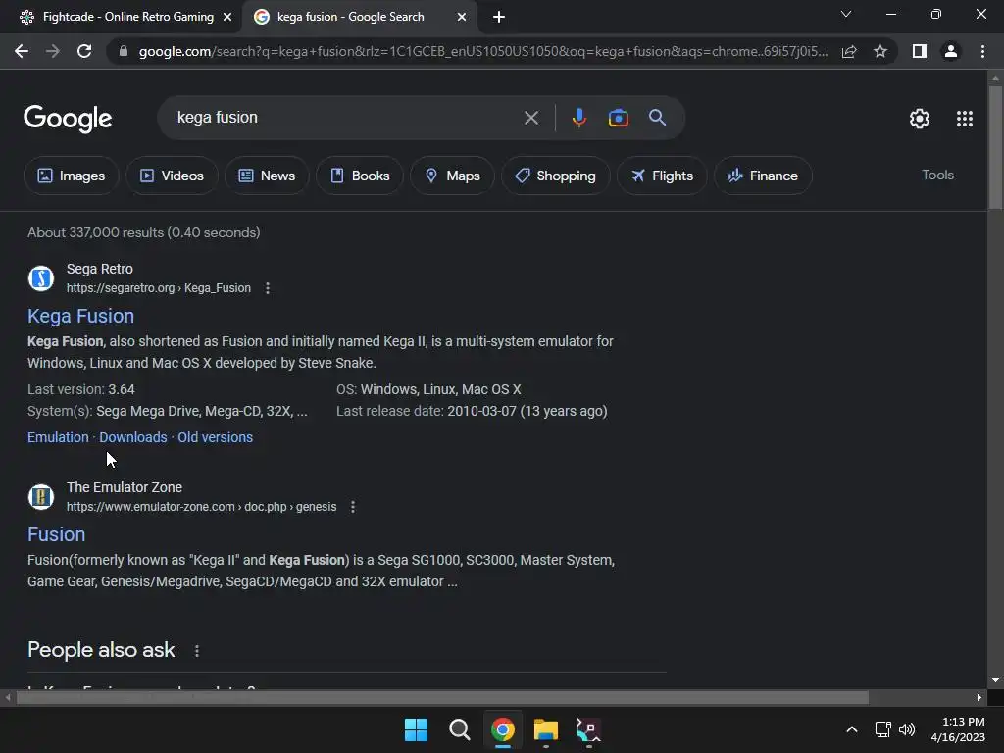Open a new browser tab
This screenshot has width=1004, height=753.
pyautogui.click(x=499, y=18)
